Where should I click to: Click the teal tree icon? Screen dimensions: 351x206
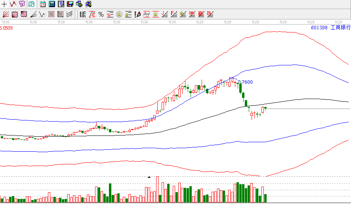pyautogui.click(x=32, y=4)
